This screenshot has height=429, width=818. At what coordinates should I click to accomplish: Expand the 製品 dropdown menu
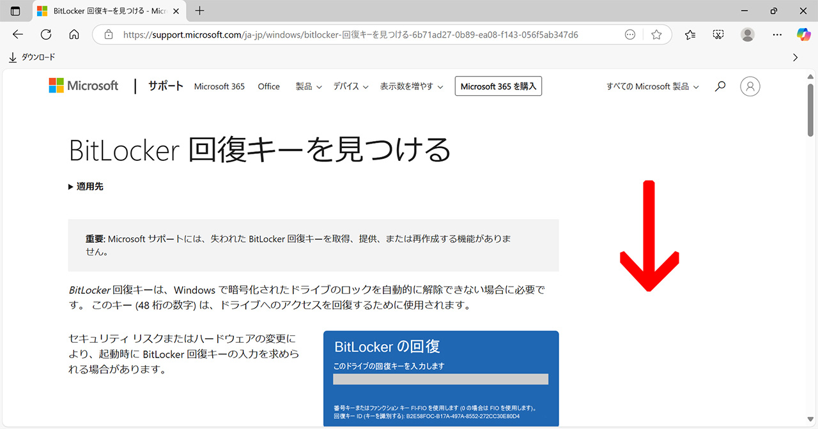[x=309, y=86]
